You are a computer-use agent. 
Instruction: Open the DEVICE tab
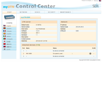click(37, 12)
